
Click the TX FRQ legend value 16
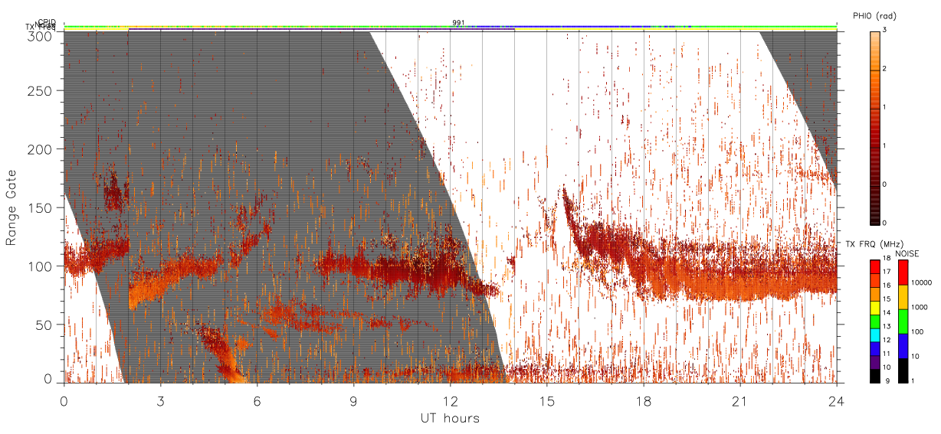[x=886, y=286]
